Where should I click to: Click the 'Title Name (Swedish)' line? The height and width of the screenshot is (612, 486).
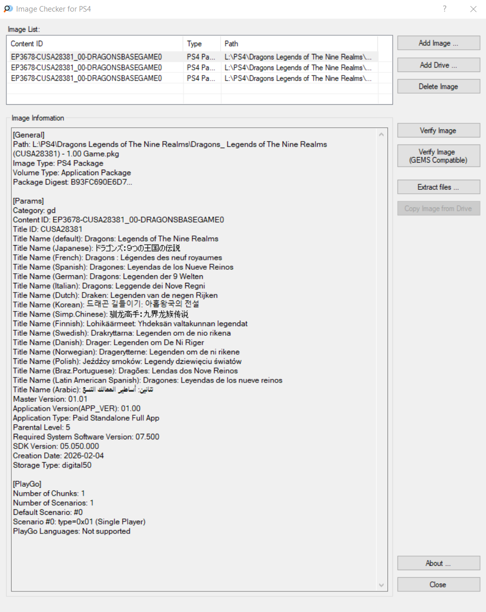click(x=122, y=333)
